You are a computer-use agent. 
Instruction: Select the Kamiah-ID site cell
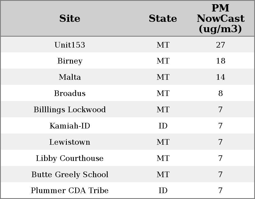(70, 126)
